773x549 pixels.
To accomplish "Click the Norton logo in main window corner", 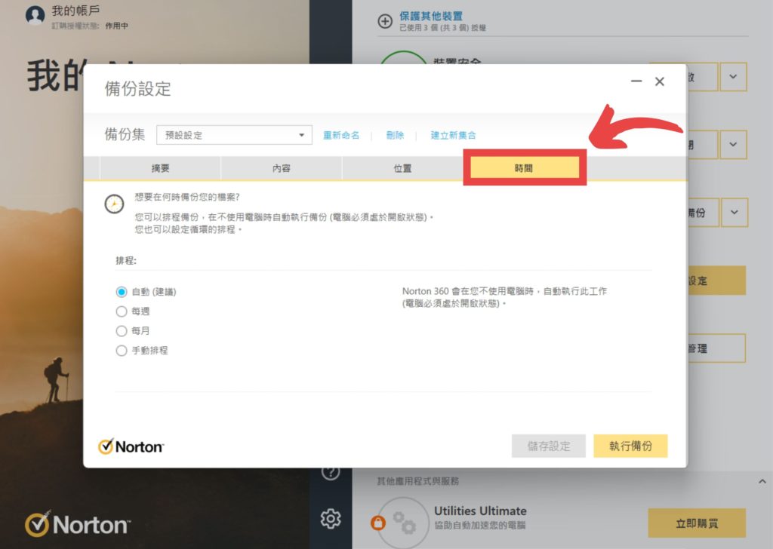I will (x=78, y=524).
